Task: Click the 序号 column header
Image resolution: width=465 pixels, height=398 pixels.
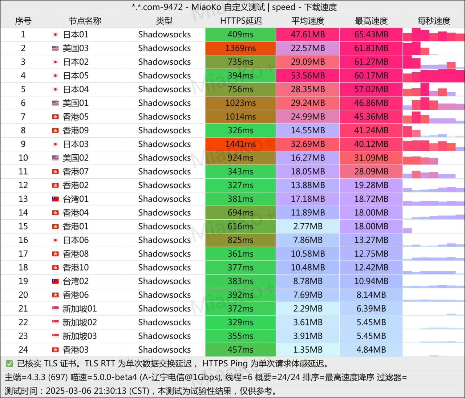Action: [x=23, y=21]
